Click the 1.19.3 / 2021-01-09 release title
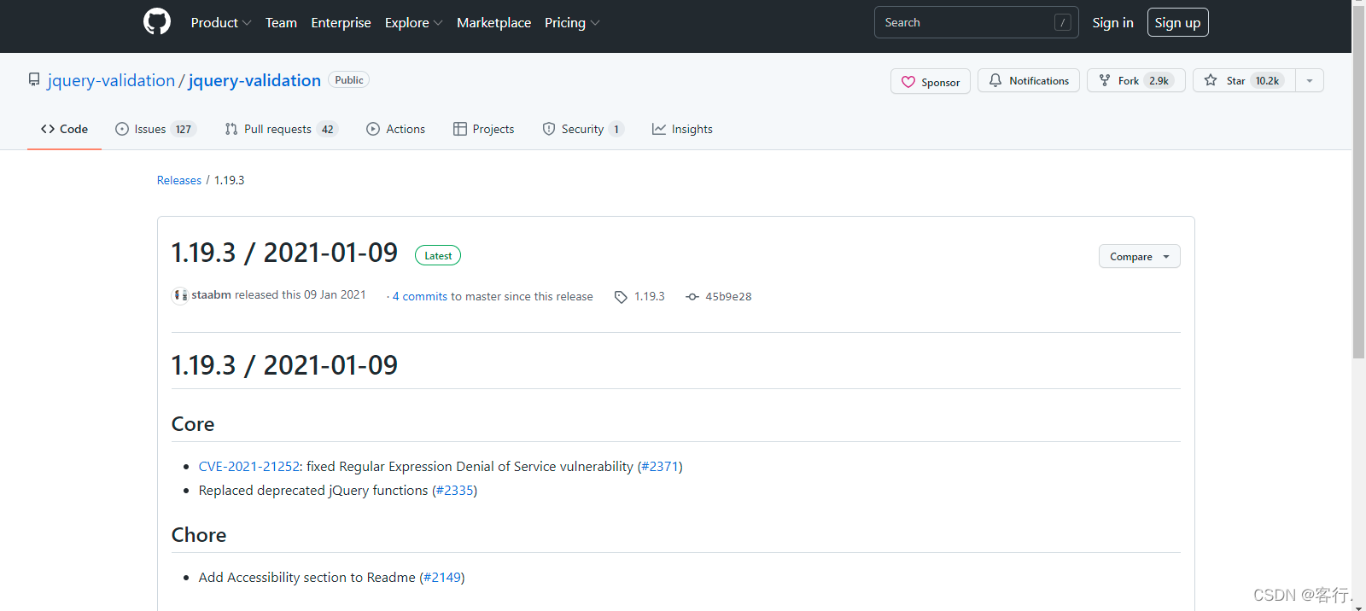The height and width of the screenshot is (611, 1366). click(284, 253)
